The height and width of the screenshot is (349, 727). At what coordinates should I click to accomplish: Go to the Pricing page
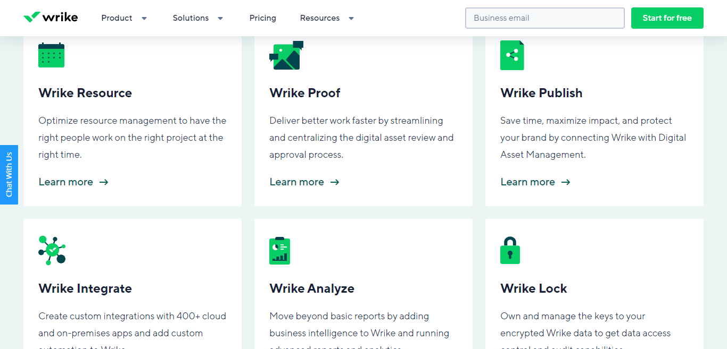(263, 18)
